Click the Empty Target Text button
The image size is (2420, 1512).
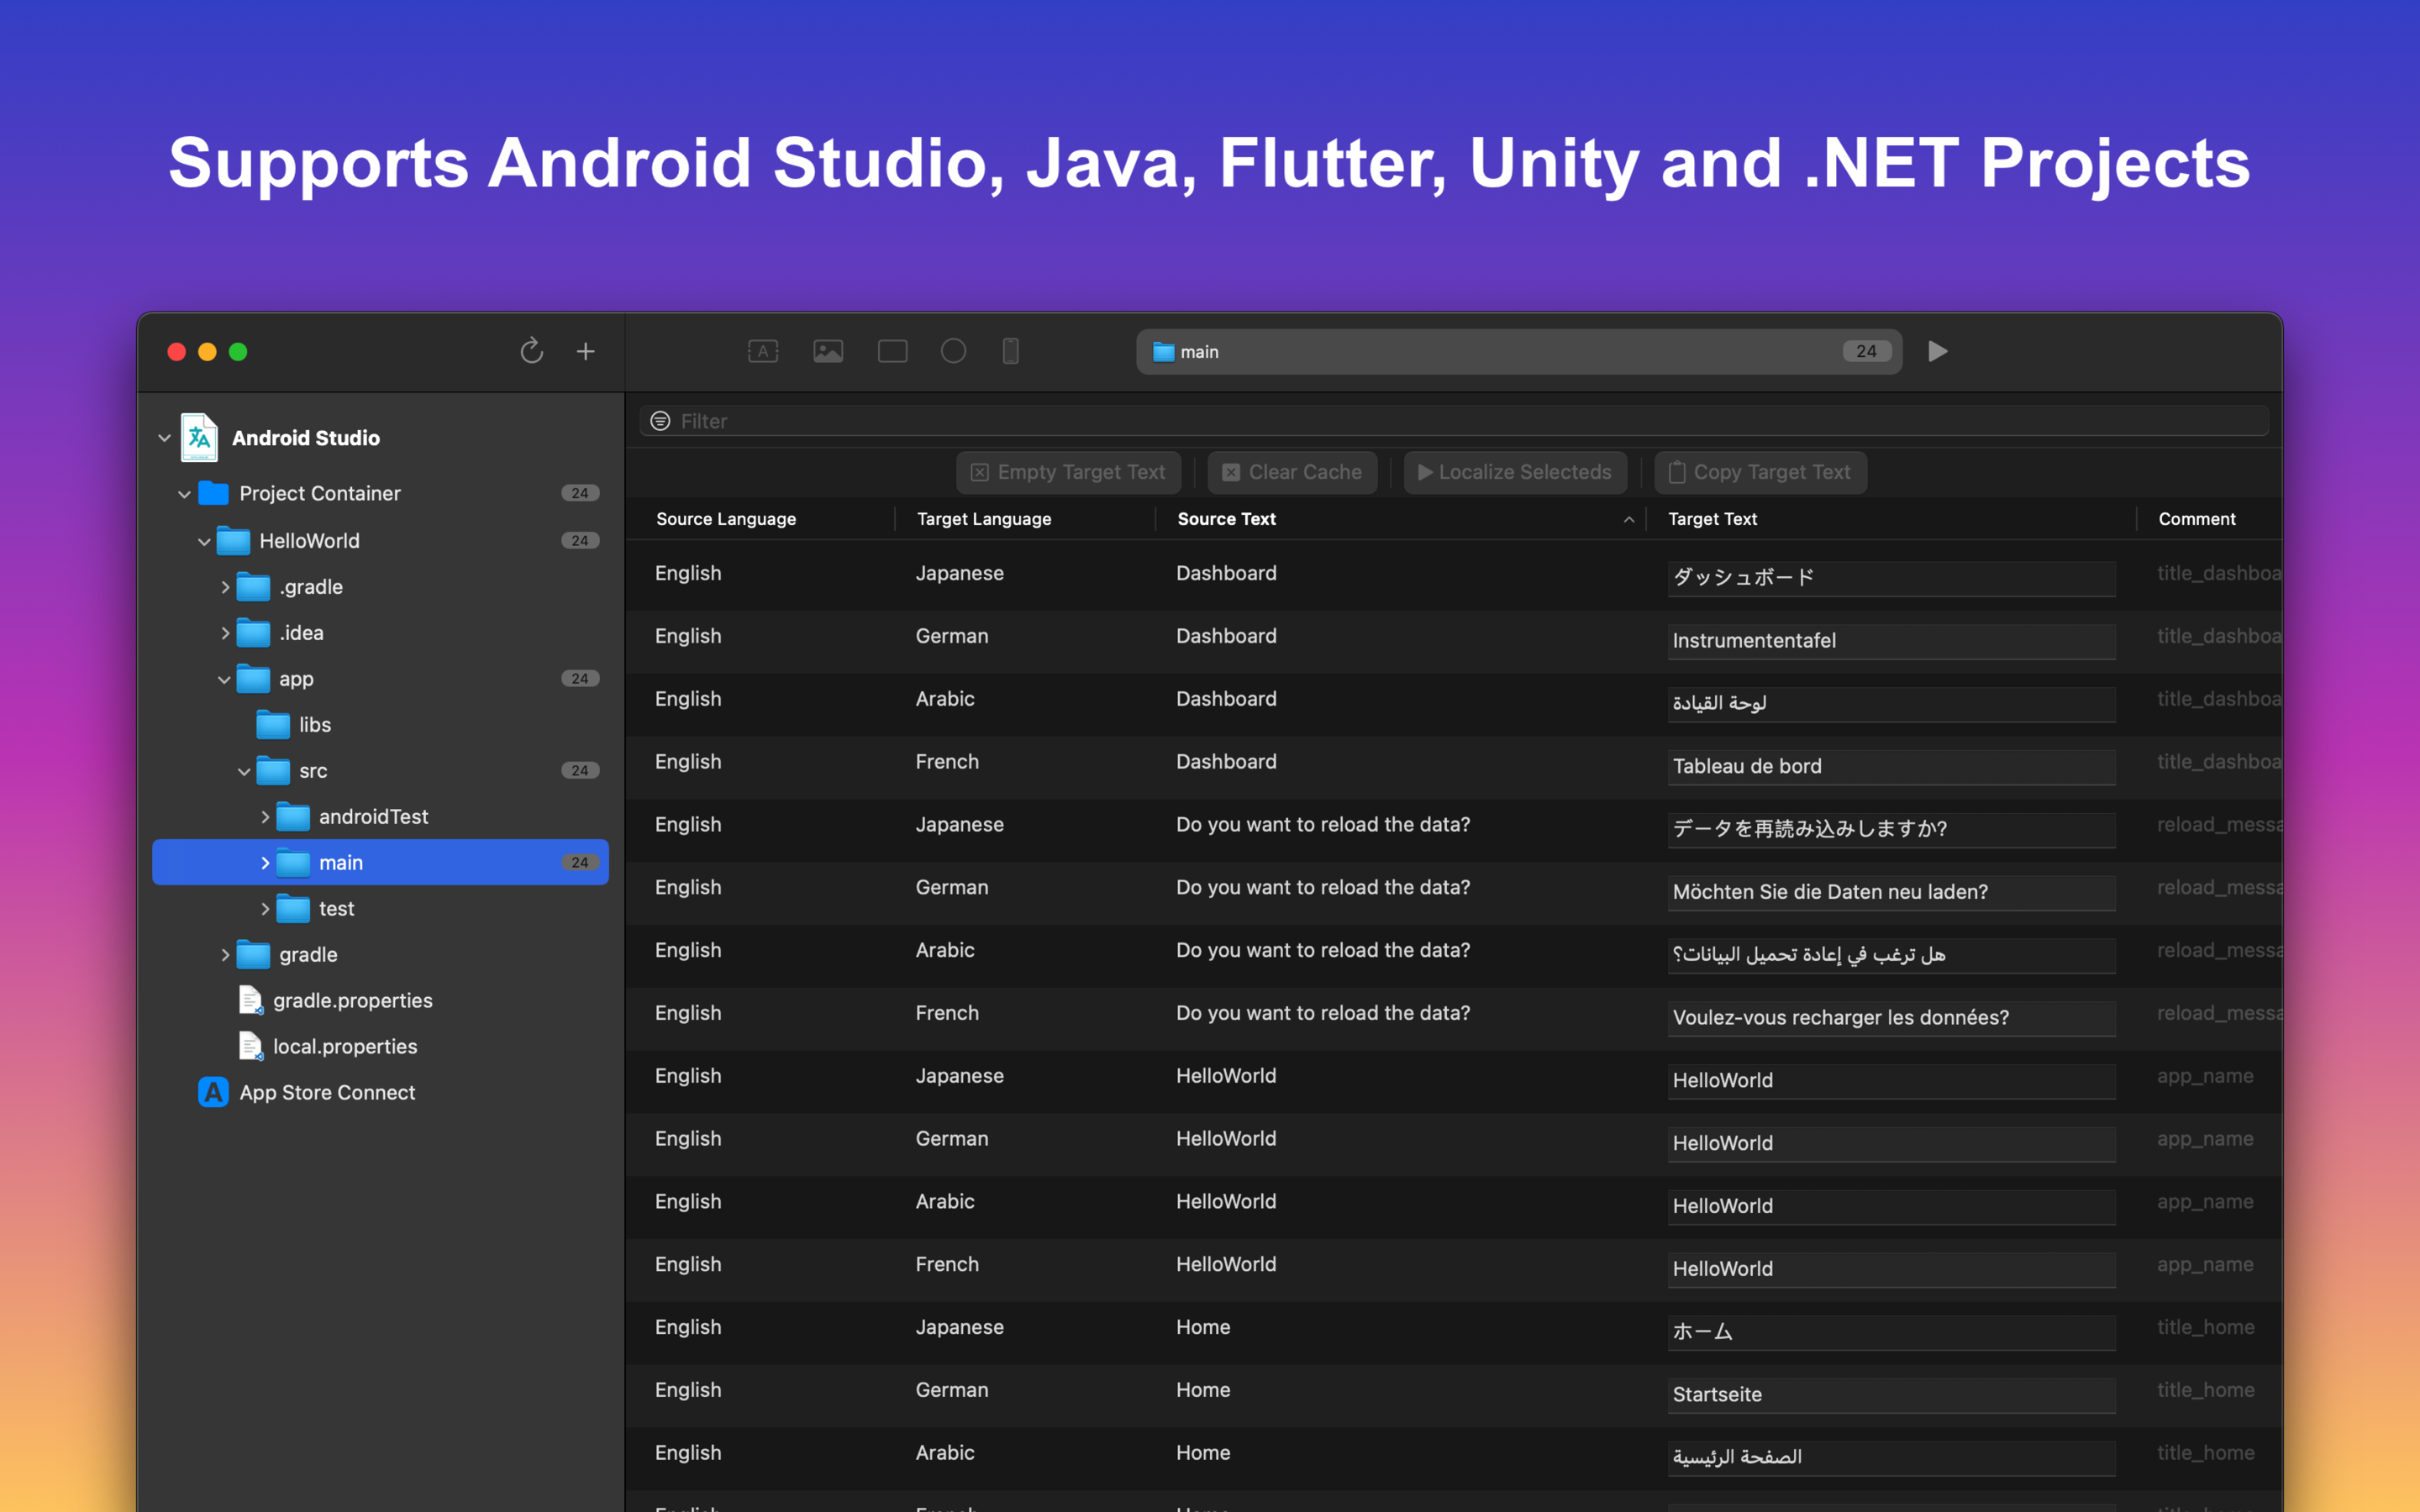1068,472
